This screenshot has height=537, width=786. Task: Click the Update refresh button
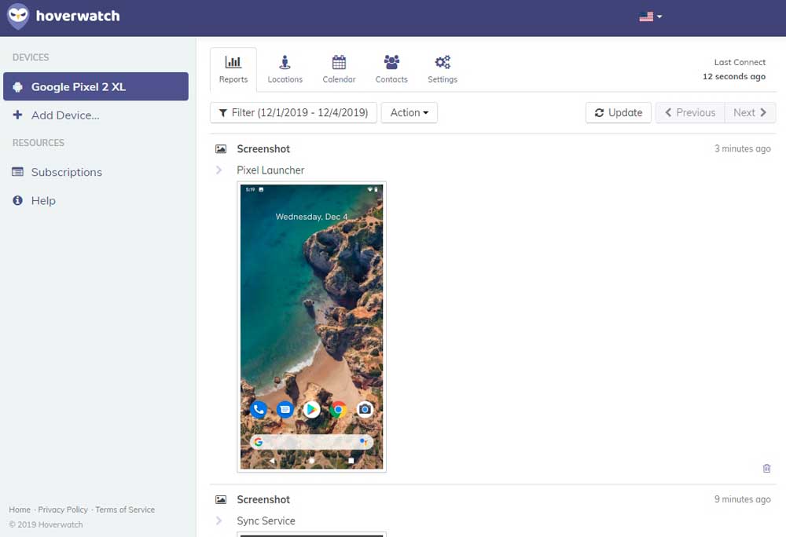click(x=618, y=112)
